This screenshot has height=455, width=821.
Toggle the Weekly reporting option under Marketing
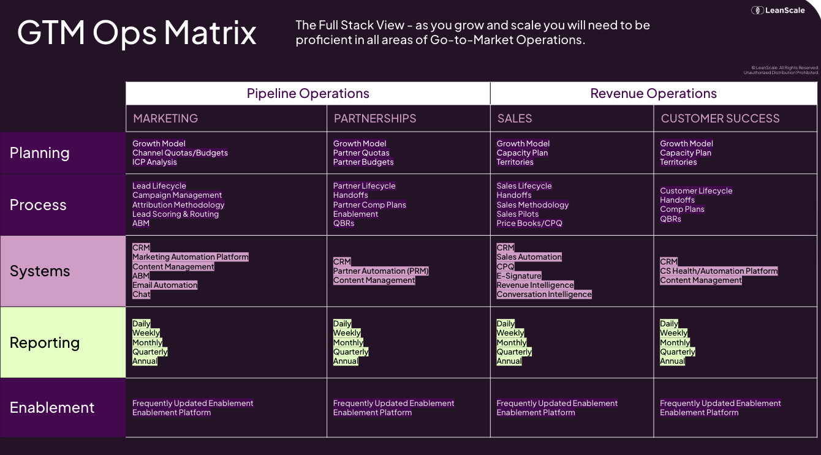click(146, 333)
